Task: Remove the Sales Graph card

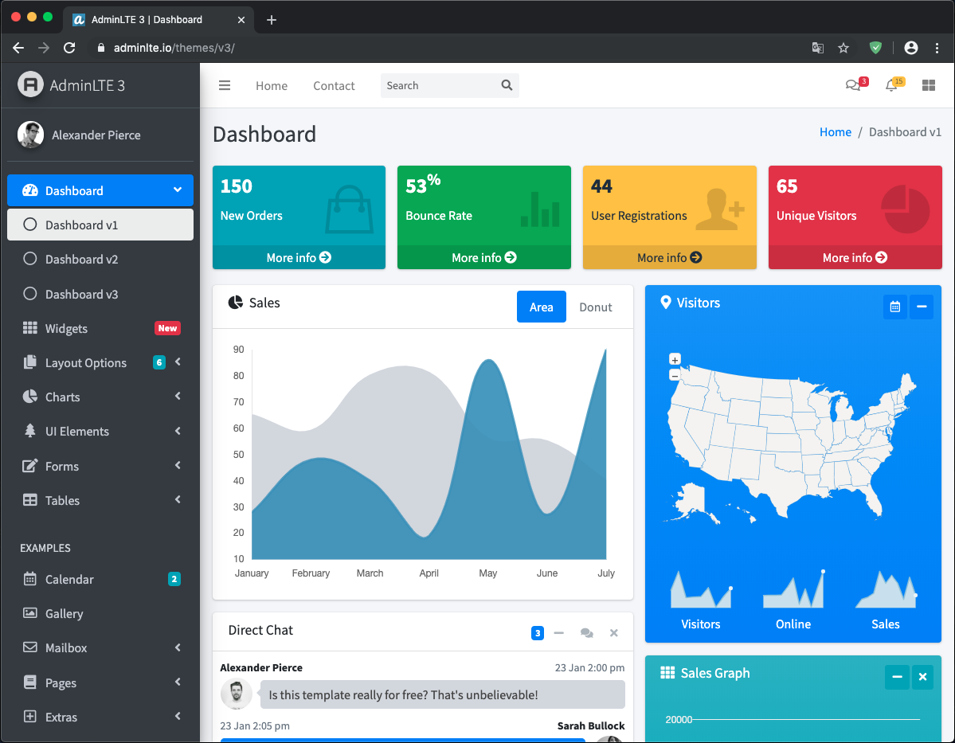Action: 922,677
